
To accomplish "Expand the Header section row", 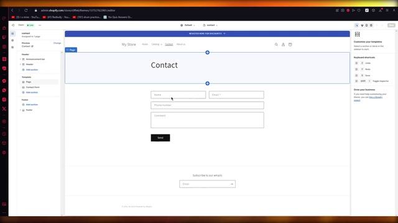I will pos(21,64).
